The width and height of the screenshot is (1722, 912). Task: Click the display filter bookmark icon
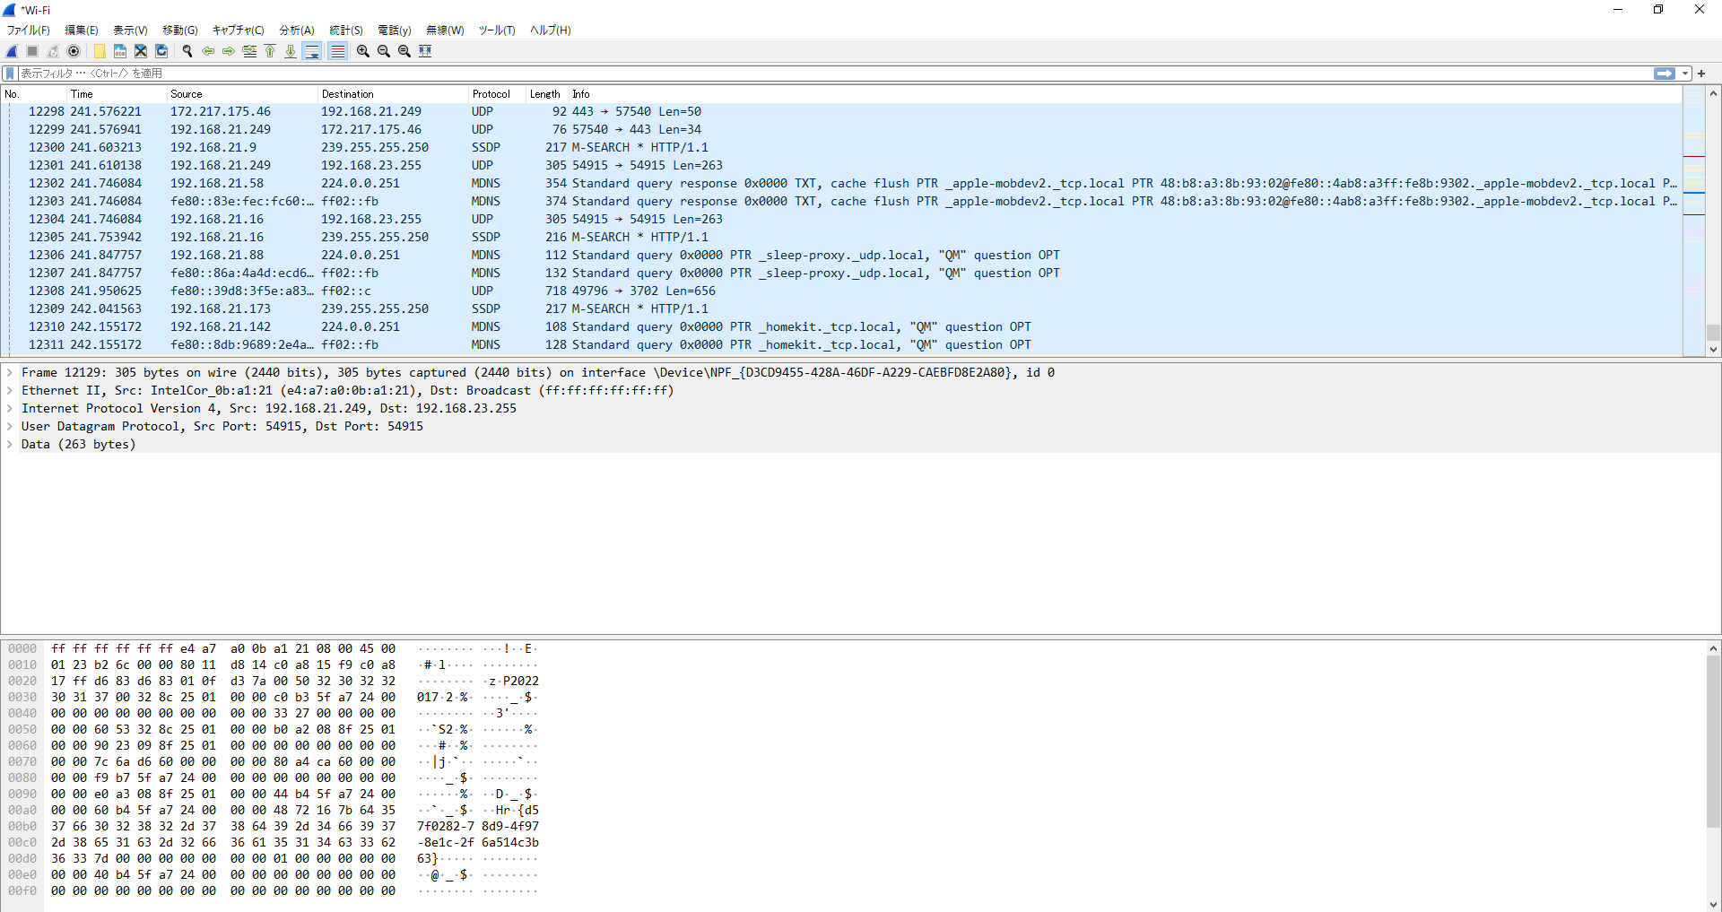tap(10, 74)
